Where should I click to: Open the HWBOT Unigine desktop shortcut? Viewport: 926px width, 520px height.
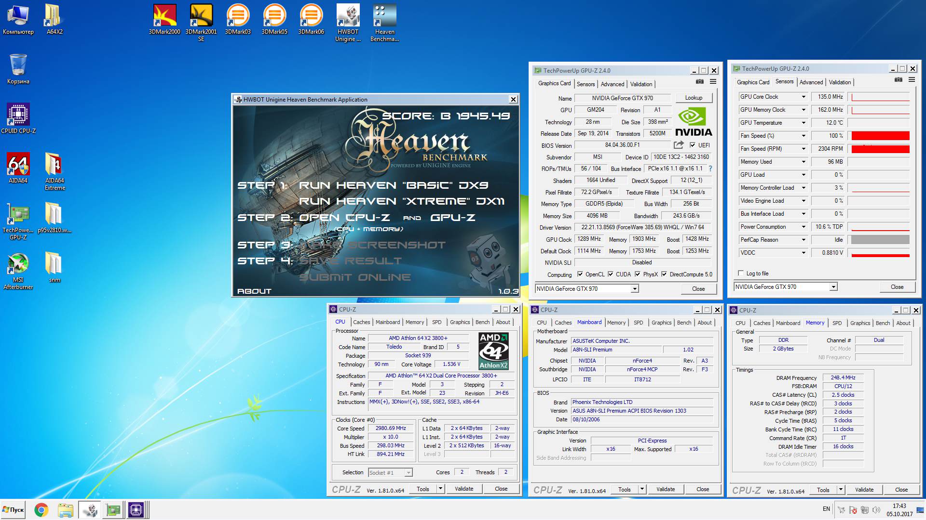[x=348, y=23]
